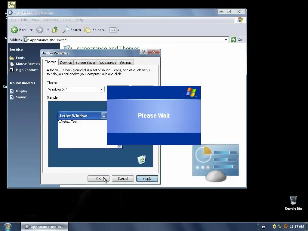This screenshot has height=231, width=308.
Task: Switch to the Desktop tab
Action: coord(66,63)
